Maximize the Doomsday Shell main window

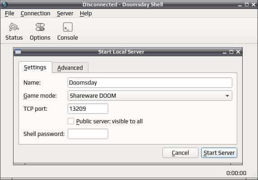click(247, 4)
